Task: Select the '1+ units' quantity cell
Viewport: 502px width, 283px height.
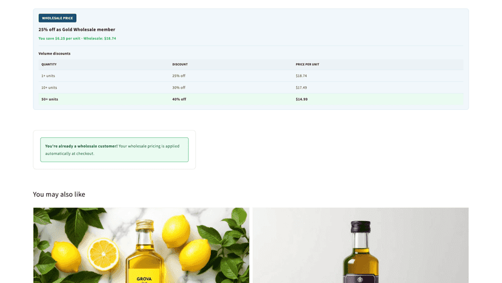Action: point(48,76)
